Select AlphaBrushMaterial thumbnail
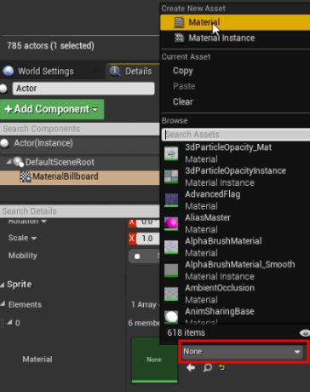The image size is (310, 392). [x=171, y=247]
